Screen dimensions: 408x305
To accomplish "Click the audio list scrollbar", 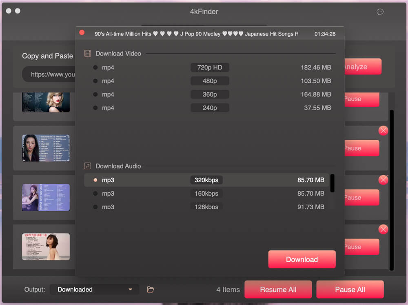I will pyautogui.click(x=332, y=184).
